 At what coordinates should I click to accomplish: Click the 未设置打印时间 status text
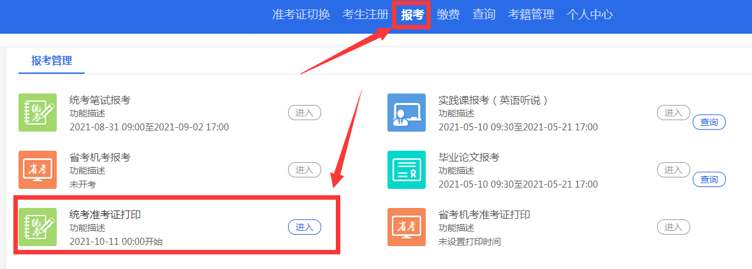tap(470, 242)
